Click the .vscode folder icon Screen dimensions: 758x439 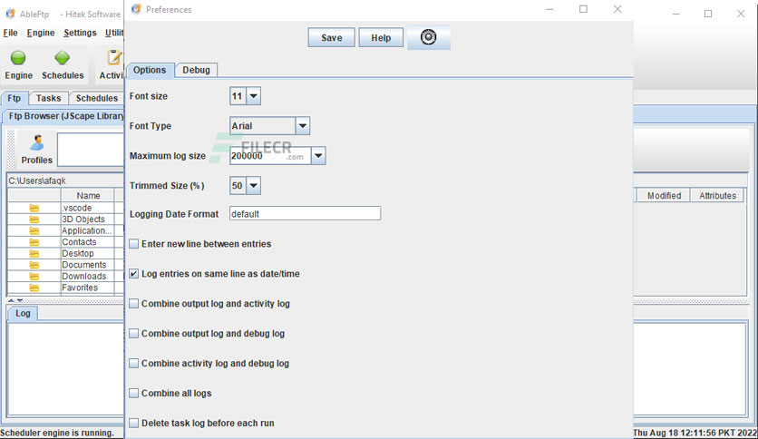[34, 208]
